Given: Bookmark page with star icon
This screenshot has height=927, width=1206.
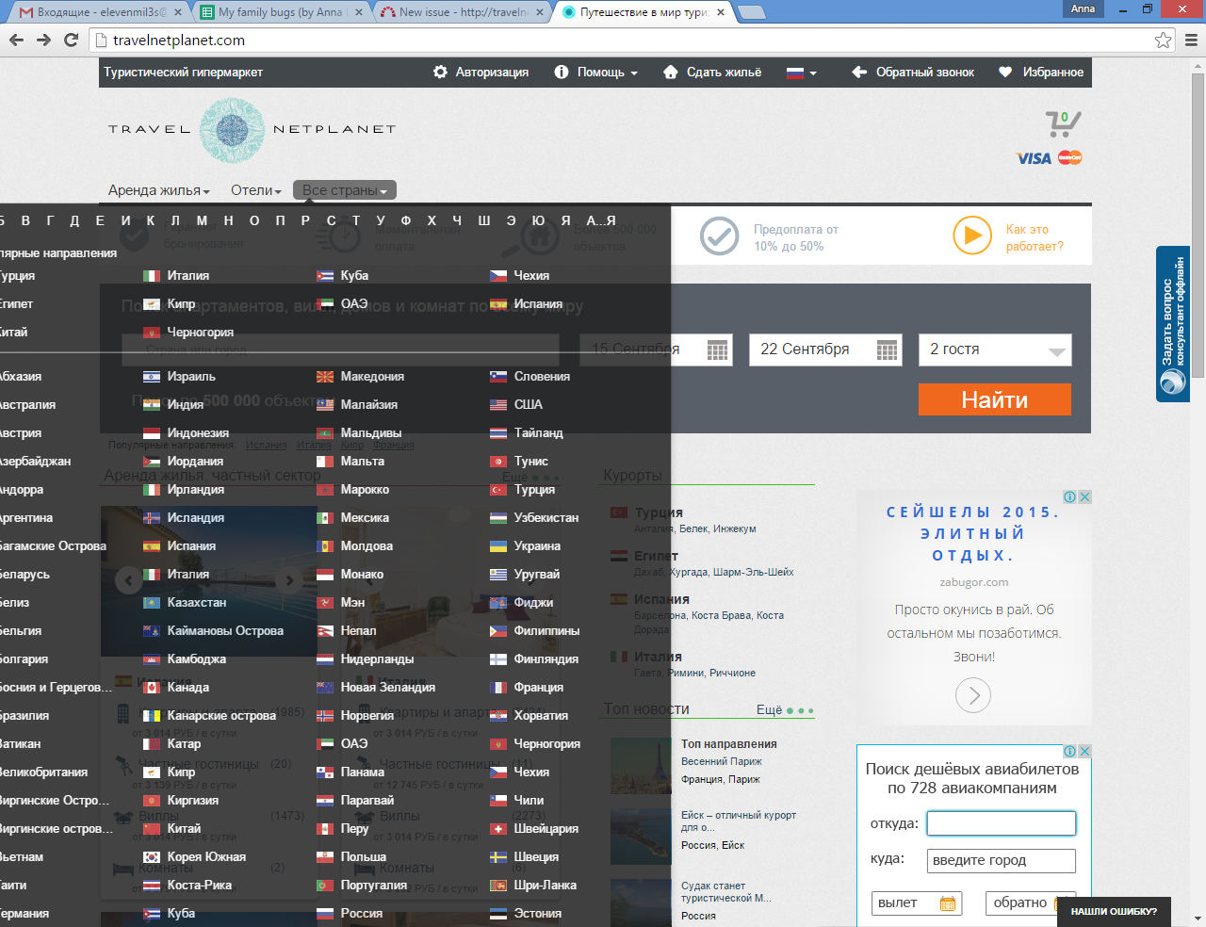Looking at the screenshot, I should [1163, 40].
